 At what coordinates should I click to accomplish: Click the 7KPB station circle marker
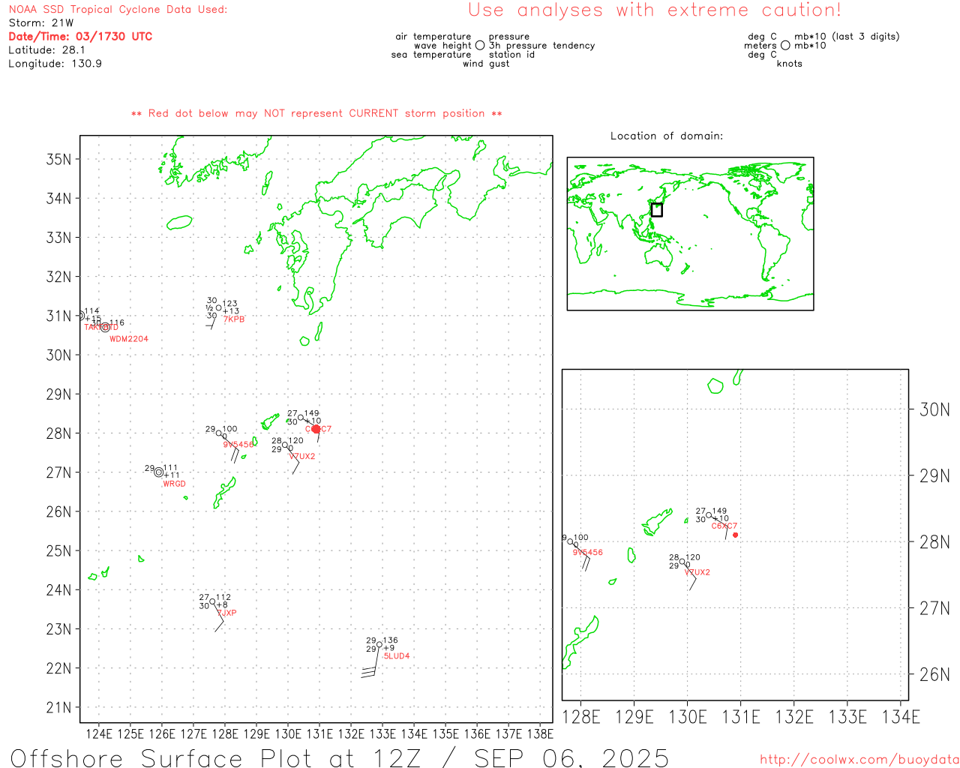[218, 307]
